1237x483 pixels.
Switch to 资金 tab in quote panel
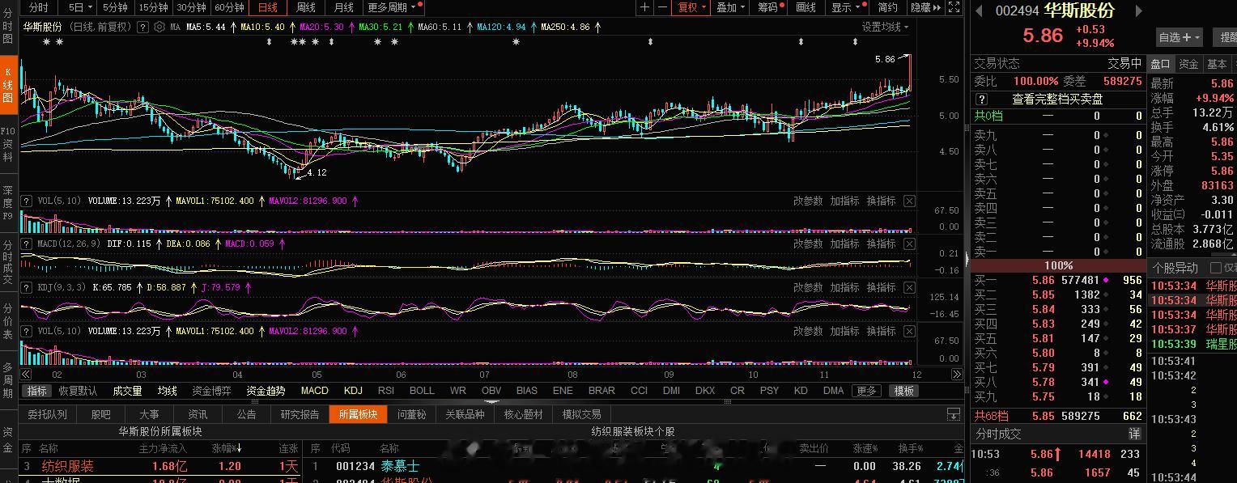(1188, 64)
